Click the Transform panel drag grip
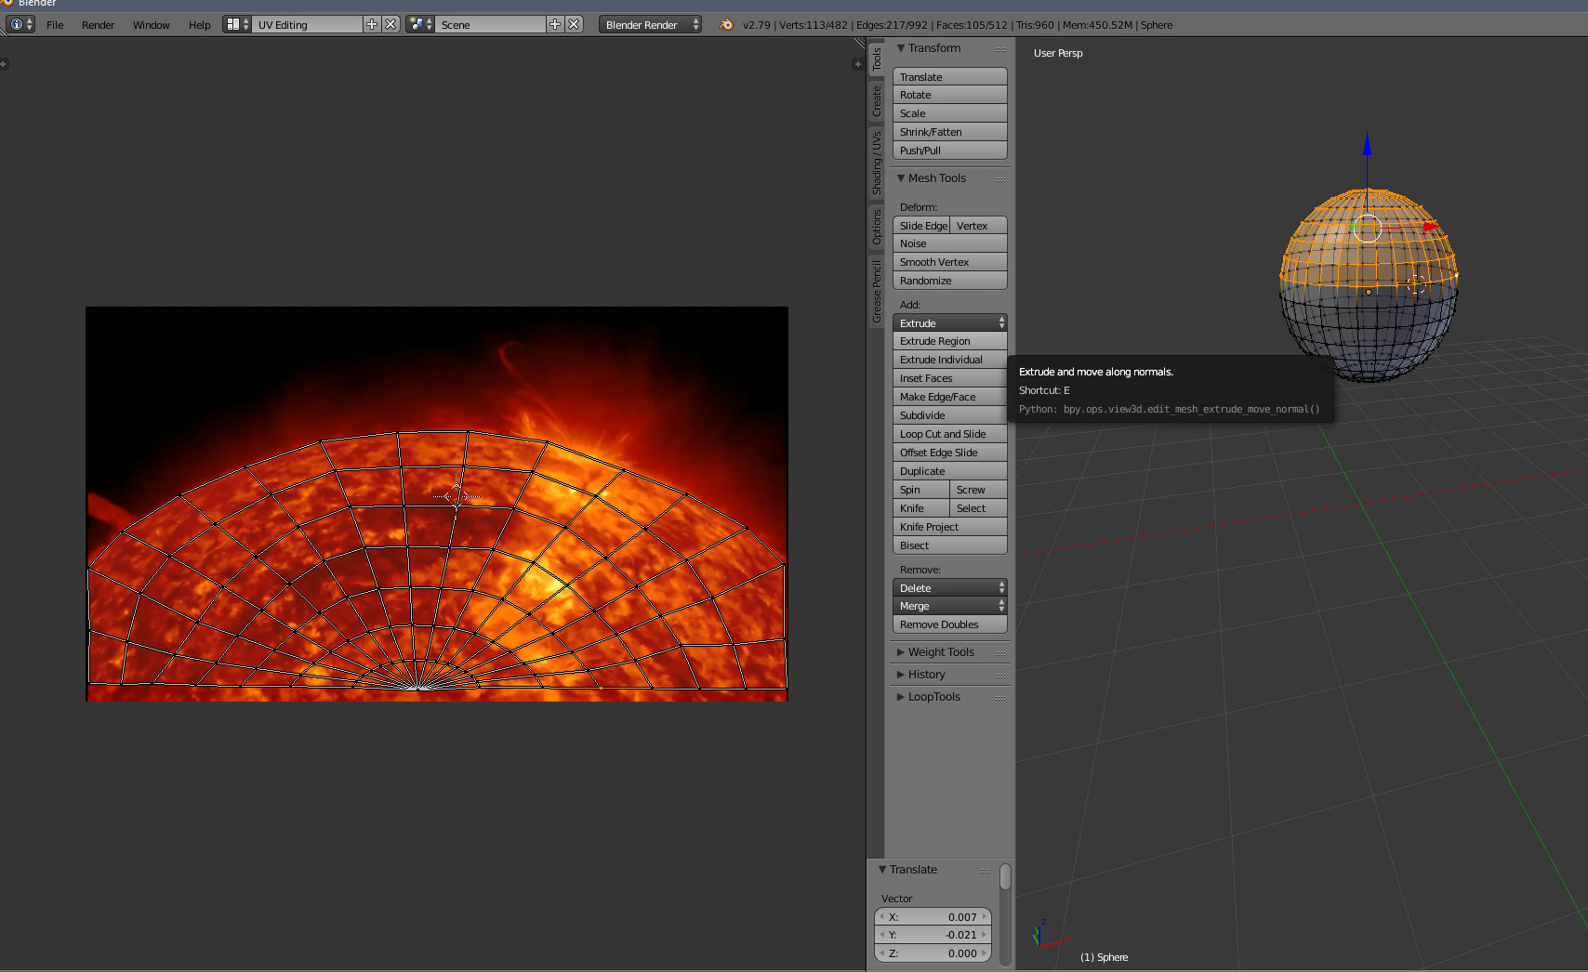 (1000, 49)
